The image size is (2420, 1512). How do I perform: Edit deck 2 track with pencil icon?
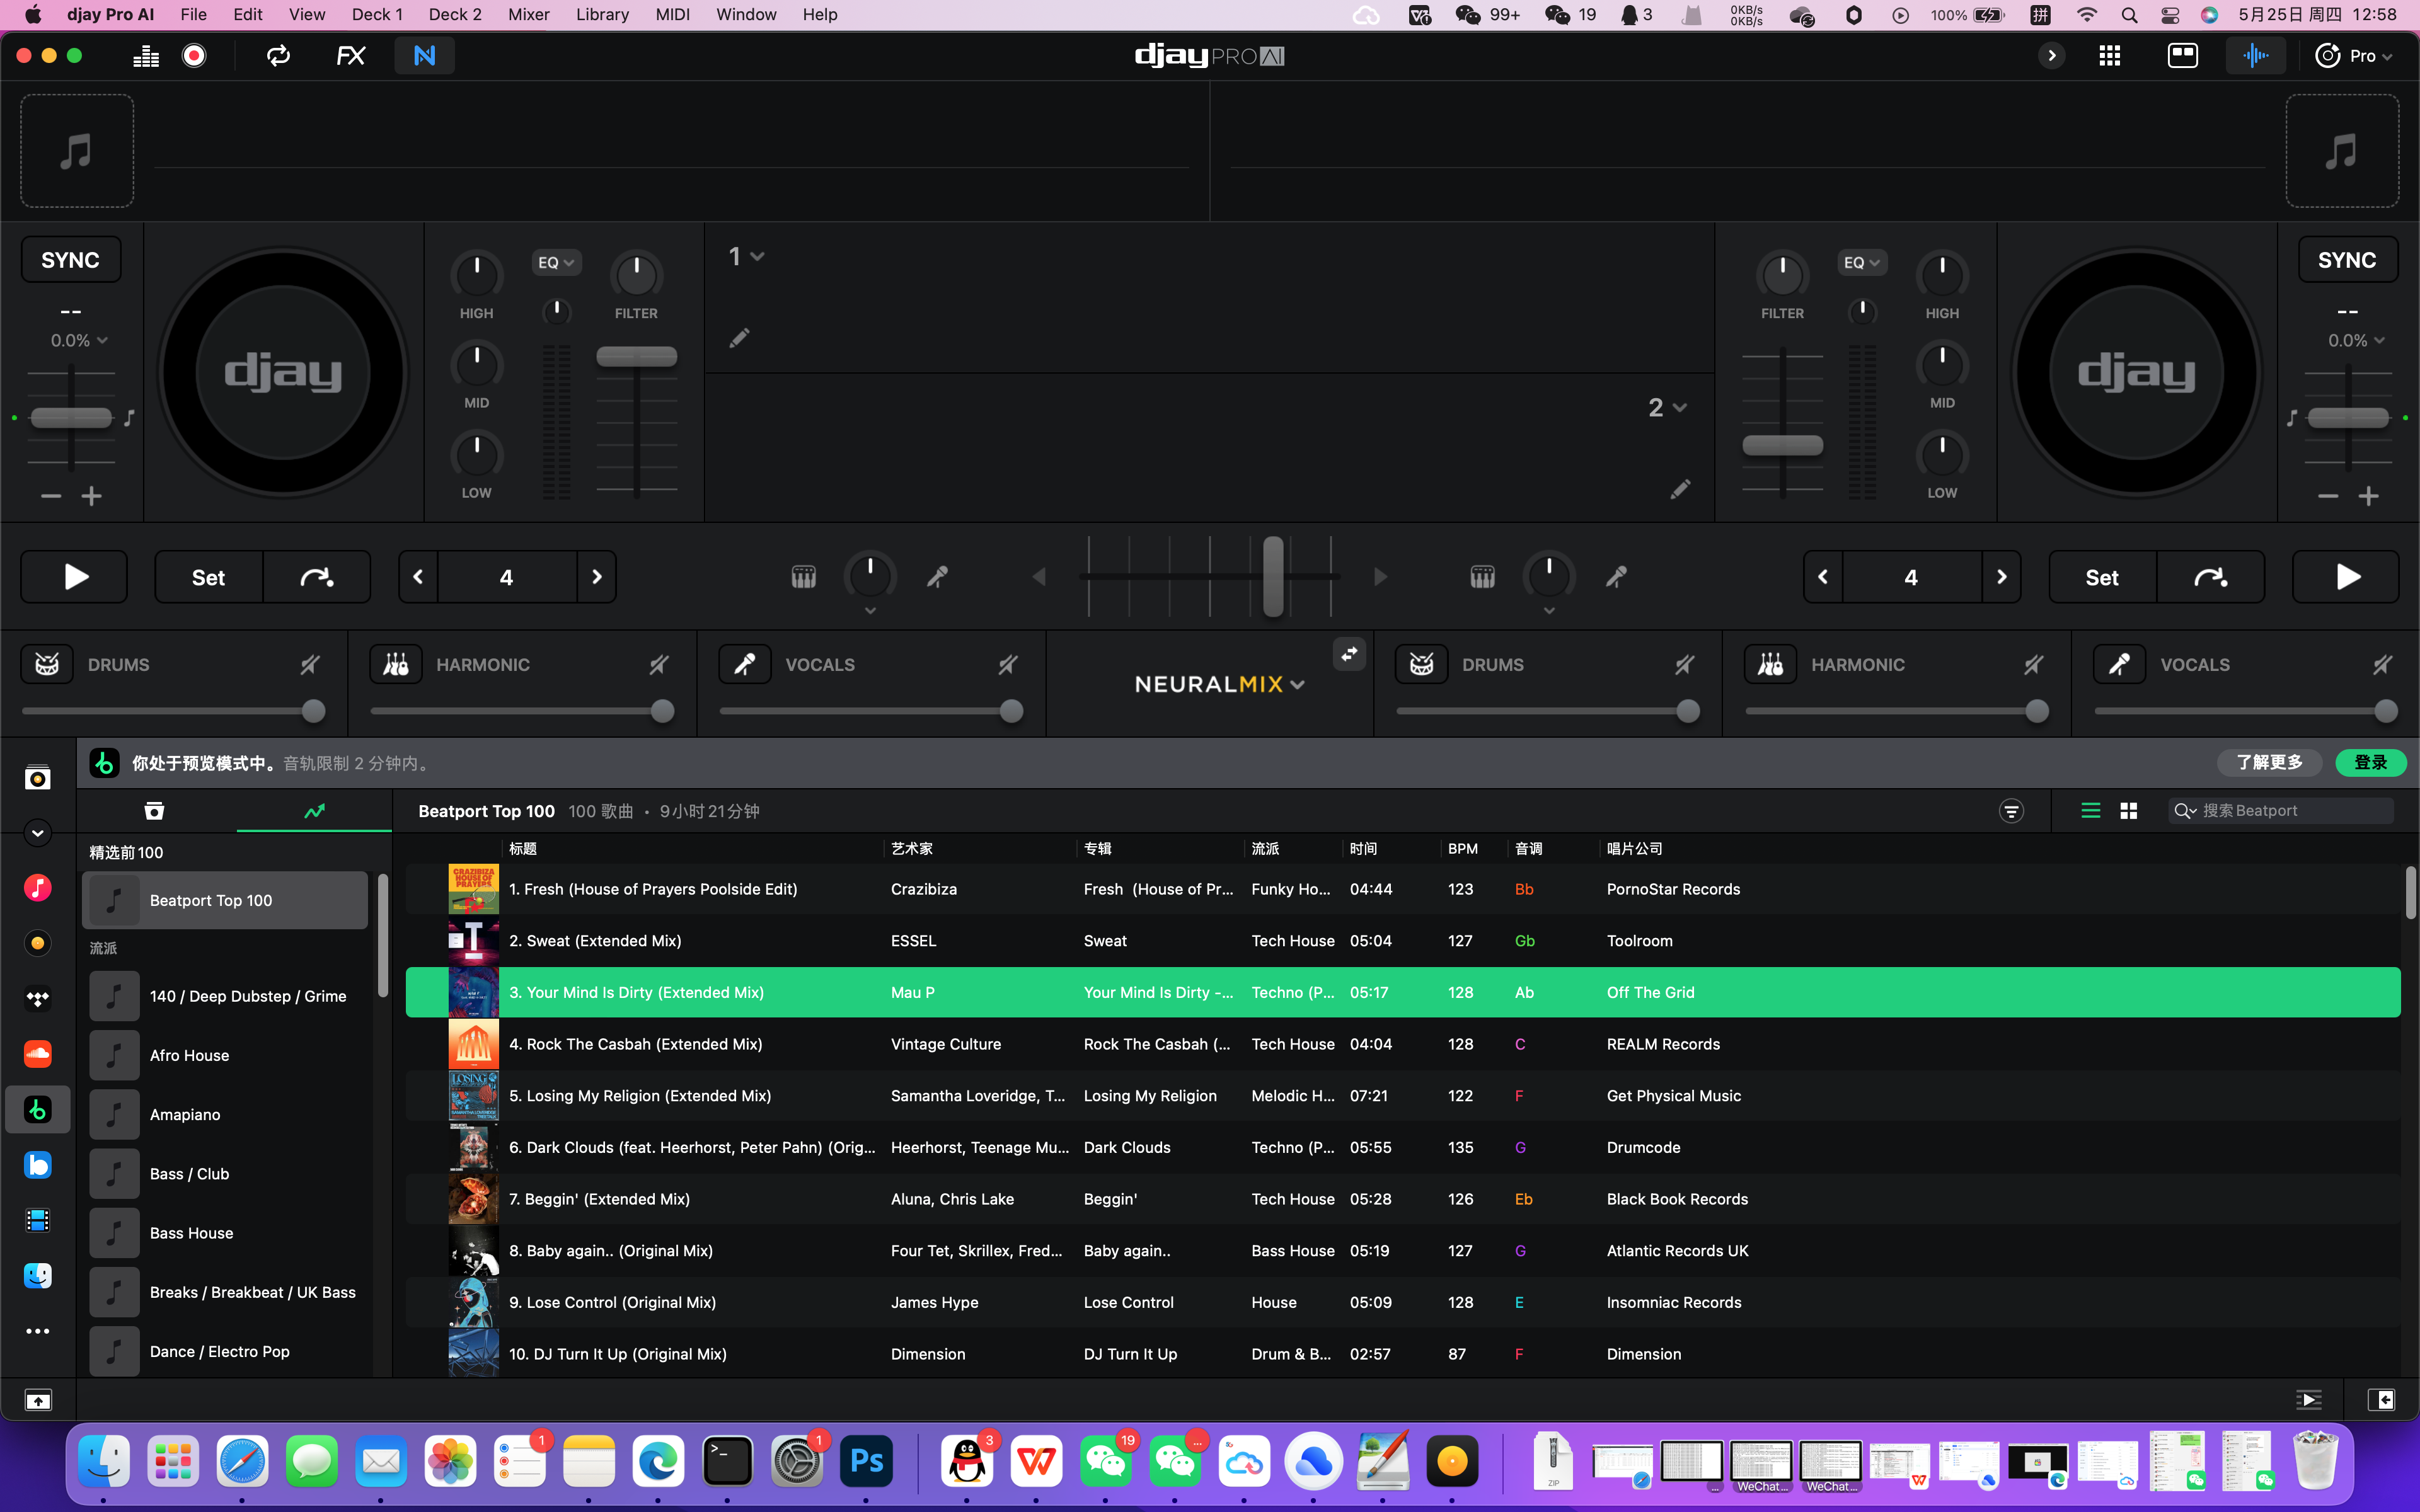[x=1680, y=489]
